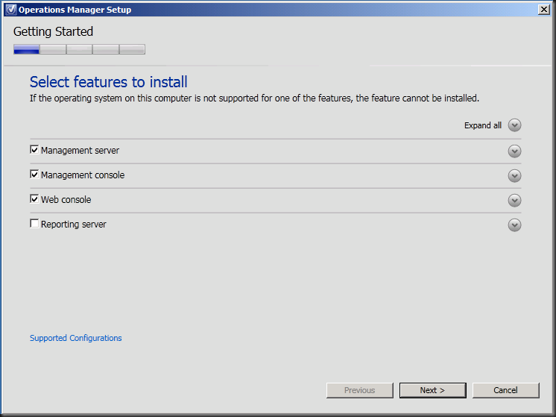Uncheck the Management server checkbox
556x417 pixels.
click(x=34, y=150)
